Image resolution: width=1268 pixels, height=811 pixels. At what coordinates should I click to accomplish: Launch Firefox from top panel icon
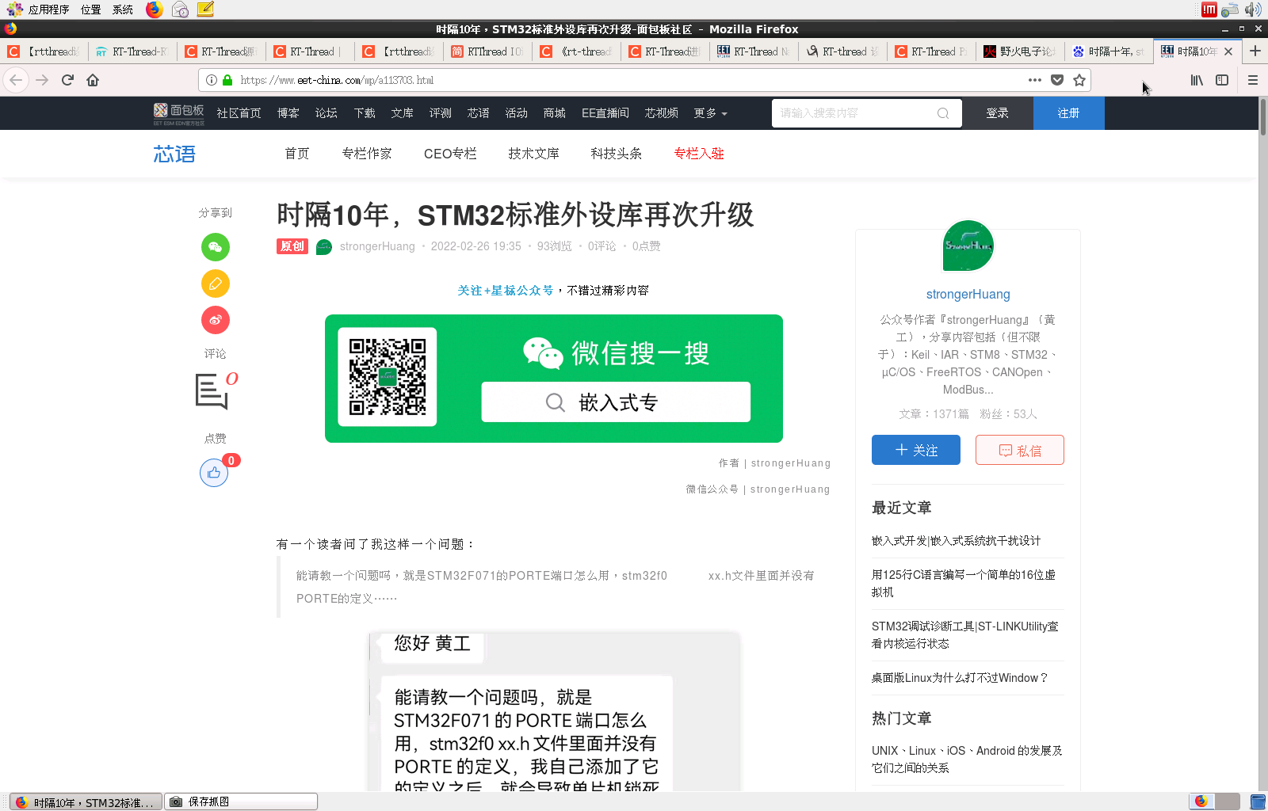pos(155,10)
